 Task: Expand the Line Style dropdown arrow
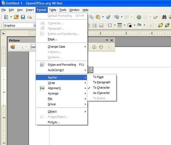coord(125,25)
